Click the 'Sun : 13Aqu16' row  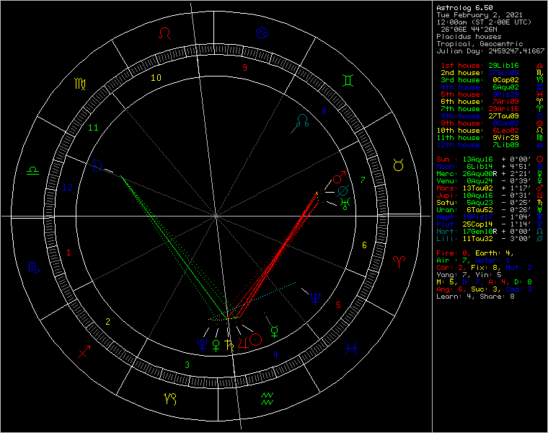coord(490,159)
